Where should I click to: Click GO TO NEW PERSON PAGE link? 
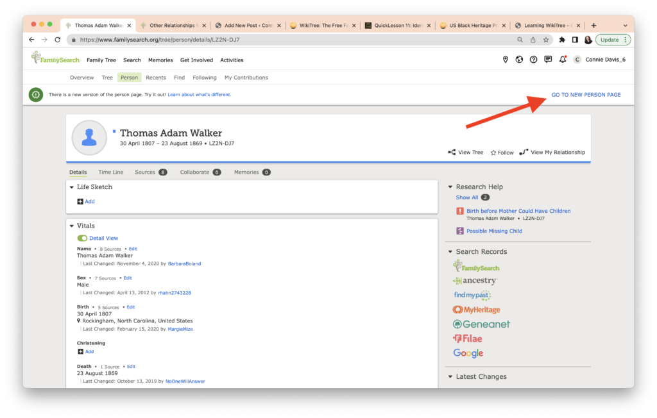pos(586,95)
